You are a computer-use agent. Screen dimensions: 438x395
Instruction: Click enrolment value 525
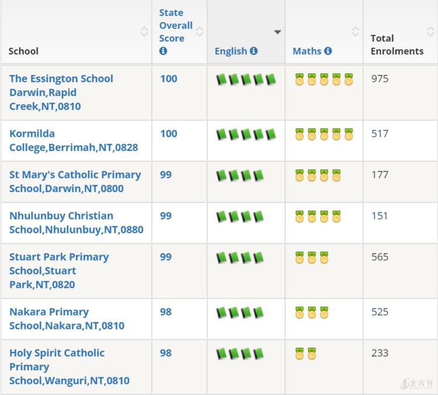pos(380,312)
